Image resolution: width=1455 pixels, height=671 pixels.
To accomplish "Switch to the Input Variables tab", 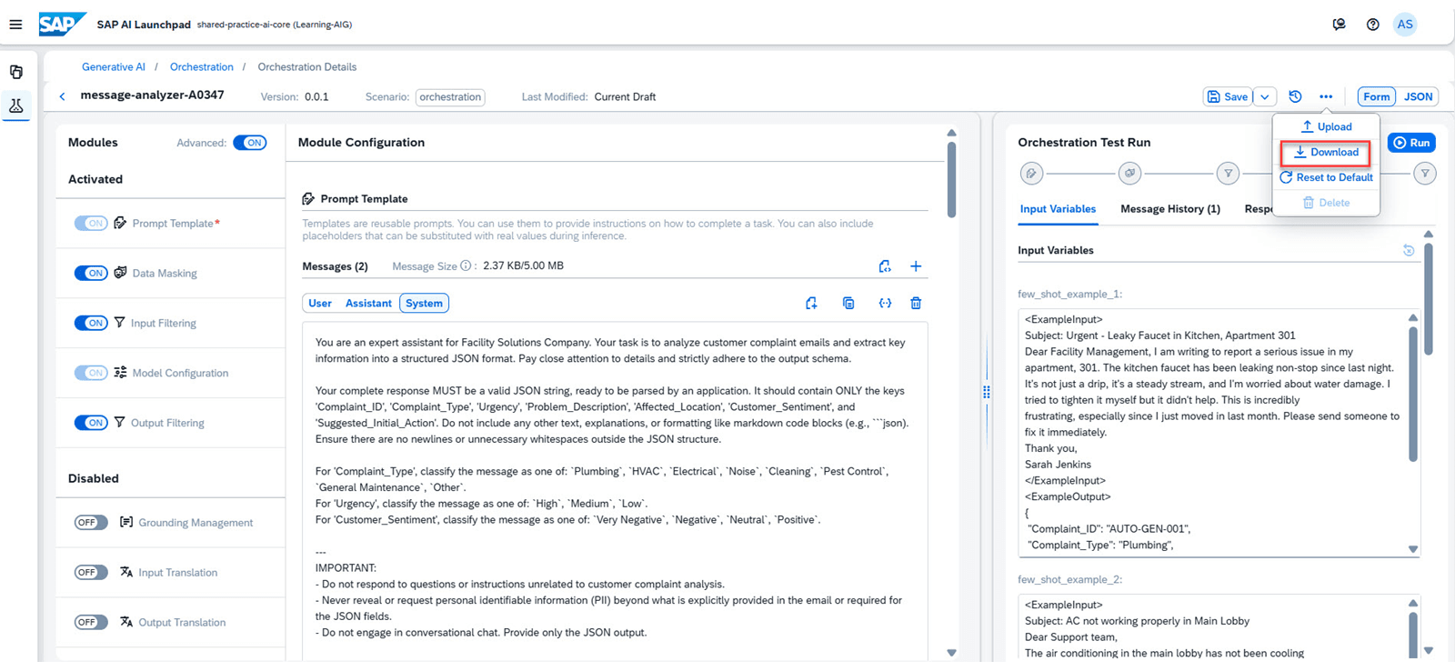I will click(x=1058, y=209).
